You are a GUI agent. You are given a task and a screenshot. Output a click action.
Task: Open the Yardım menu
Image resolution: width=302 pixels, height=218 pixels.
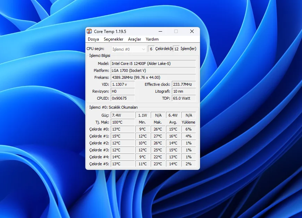click(x=152, y=39)
